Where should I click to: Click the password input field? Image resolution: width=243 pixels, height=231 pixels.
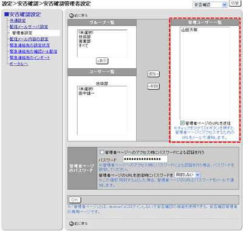pyautogui.click(x=145, y=159)
